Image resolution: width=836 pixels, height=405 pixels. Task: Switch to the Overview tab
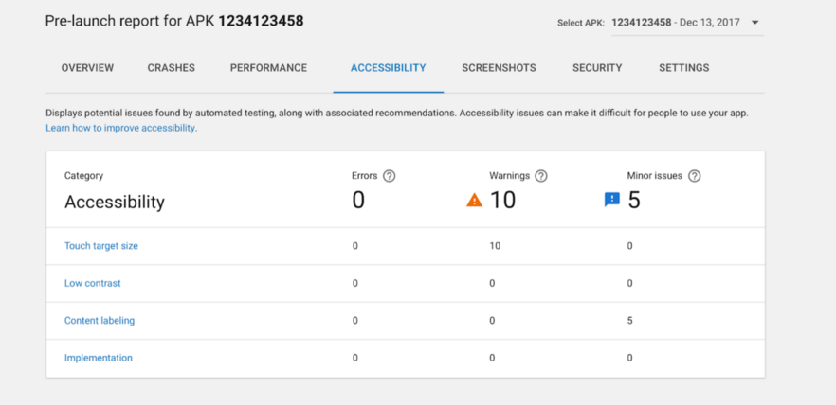tap(87, 68)
